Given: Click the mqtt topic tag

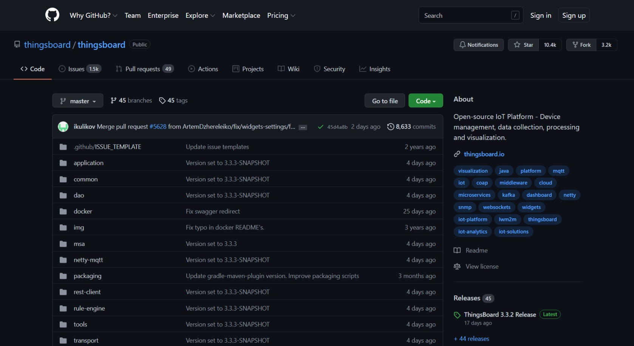Looking at the screenshot, I should 558,171.
